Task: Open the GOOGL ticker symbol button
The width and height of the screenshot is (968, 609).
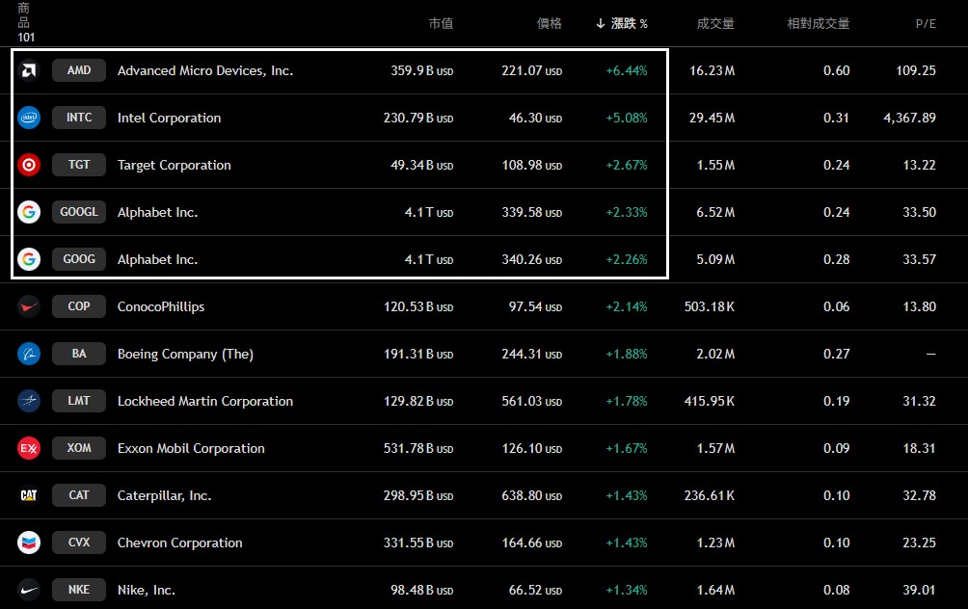Action: click(x=79, y=212)
